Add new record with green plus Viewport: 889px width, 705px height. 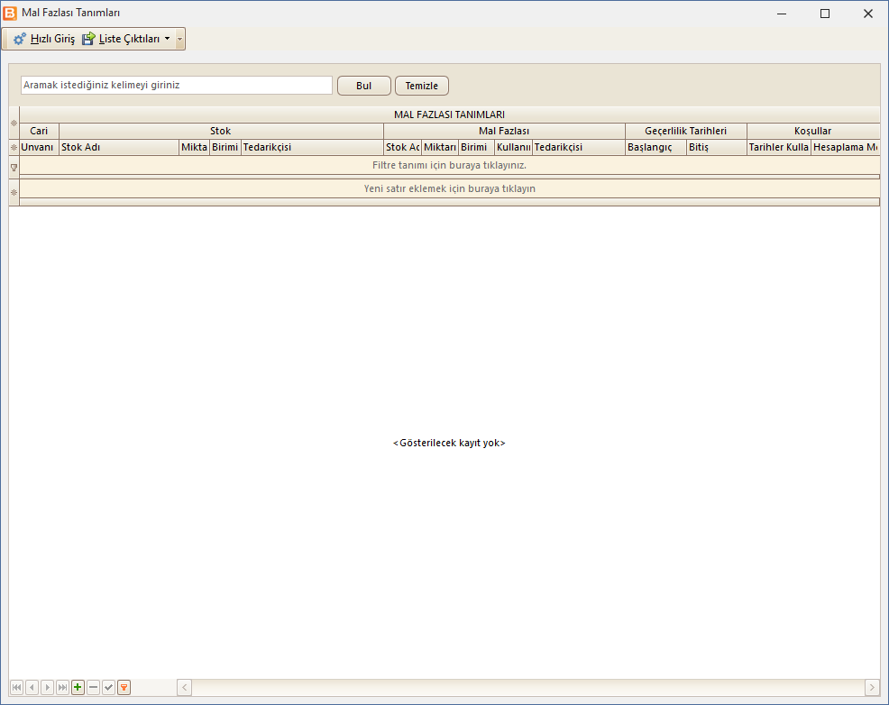(78, 688)
